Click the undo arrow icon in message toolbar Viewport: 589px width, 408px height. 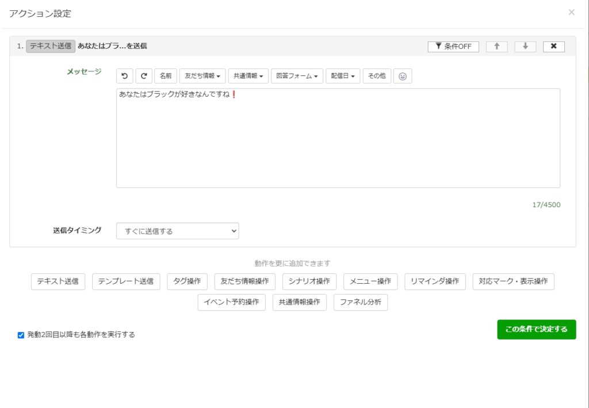point(124,76)
